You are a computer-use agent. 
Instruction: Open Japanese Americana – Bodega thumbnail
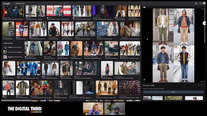[35, 11]
